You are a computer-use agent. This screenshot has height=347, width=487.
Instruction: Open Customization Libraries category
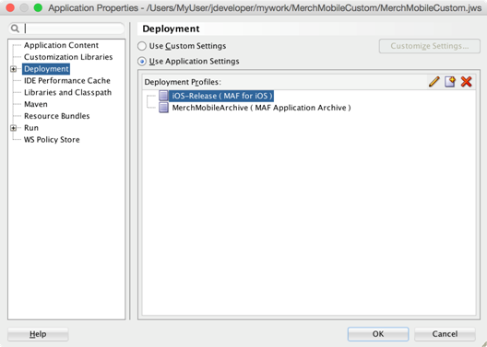point(68,57)
